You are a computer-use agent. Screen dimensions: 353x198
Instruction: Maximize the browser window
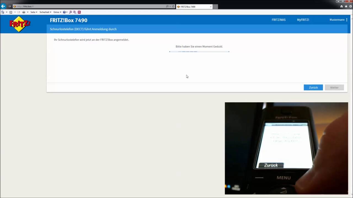click(x=343, y=1)
